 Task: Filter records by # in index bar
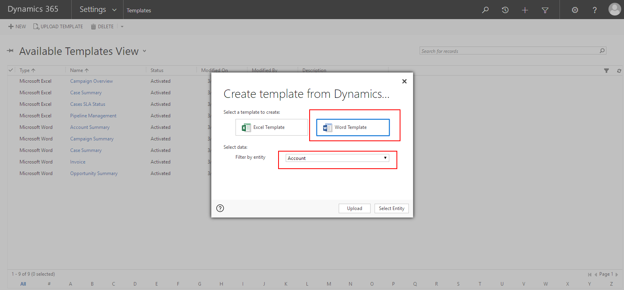49,284
